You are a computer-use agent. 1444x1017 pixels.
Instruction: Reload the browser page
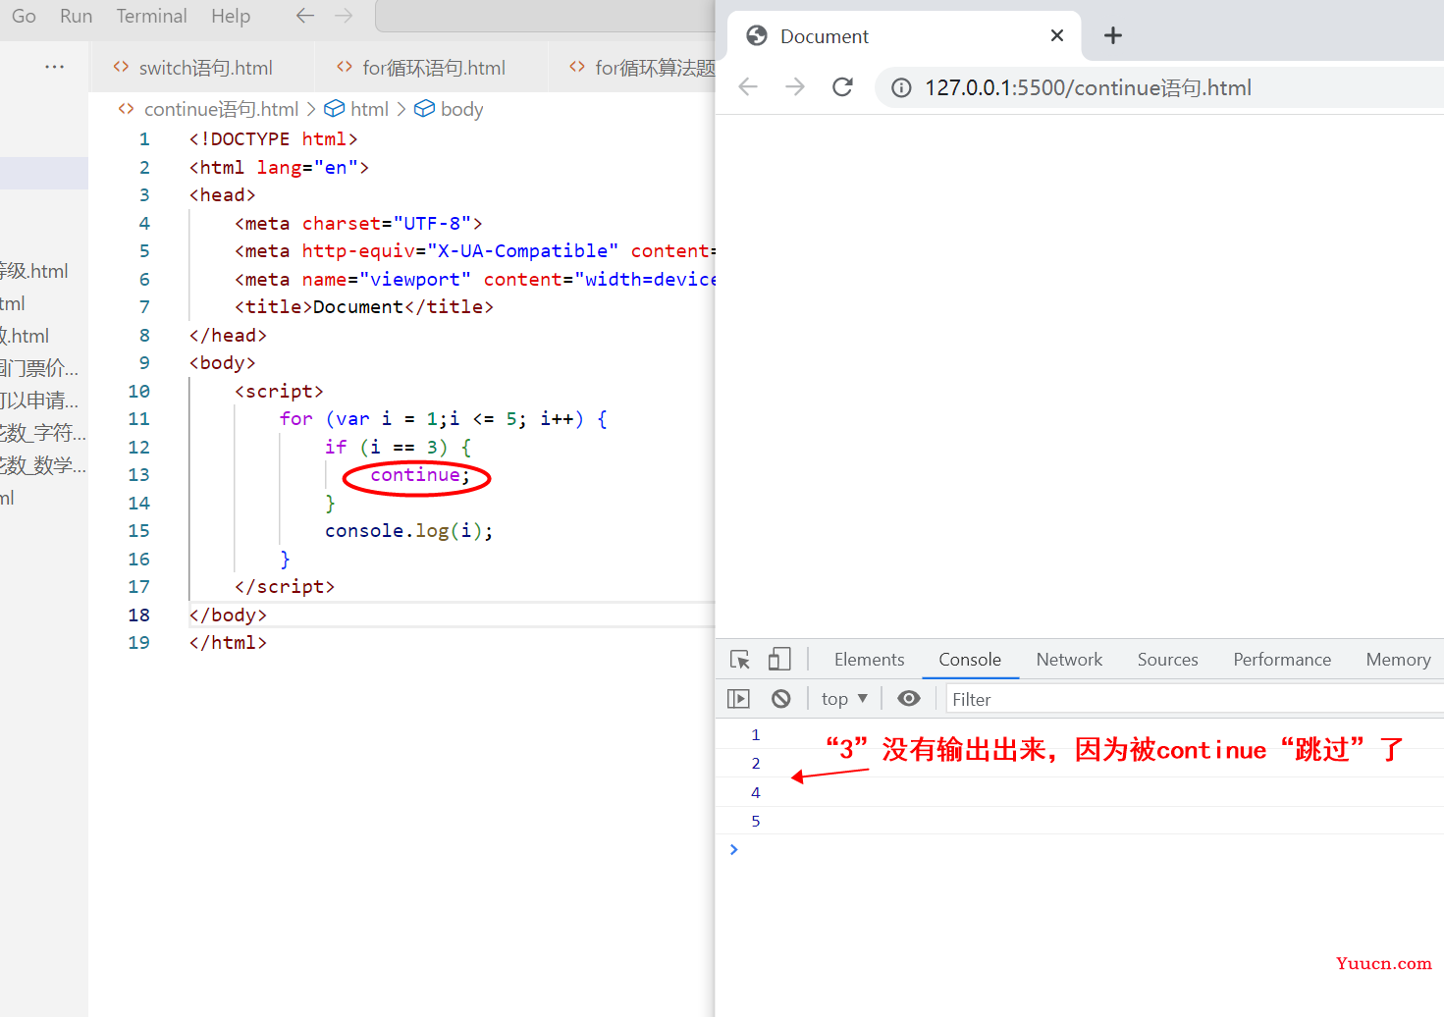tap(842, 87)
